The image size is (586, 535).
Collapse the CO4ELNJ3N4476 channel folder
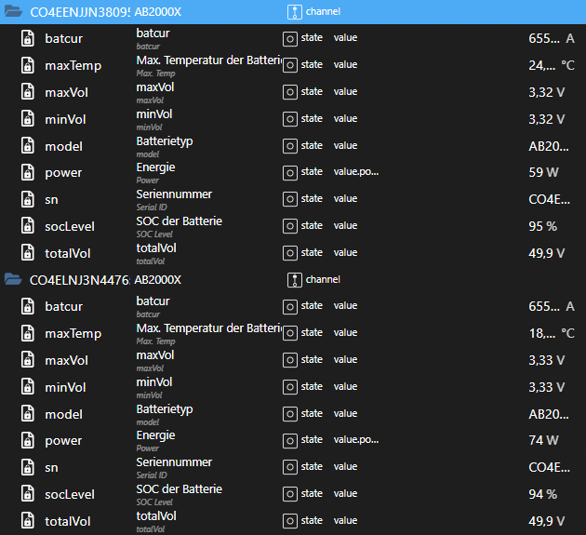pyautogui.click(x=13, y=279)
